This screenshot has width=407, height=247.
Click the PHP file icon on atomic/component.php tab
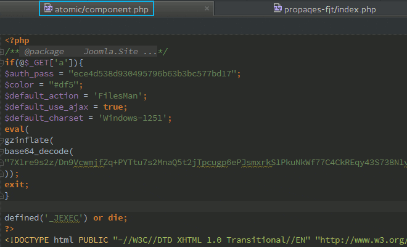[48, 8]
